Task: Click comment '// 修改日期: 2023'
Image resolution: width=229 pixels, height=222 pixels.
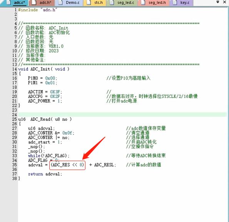Action: pos(38,51)
